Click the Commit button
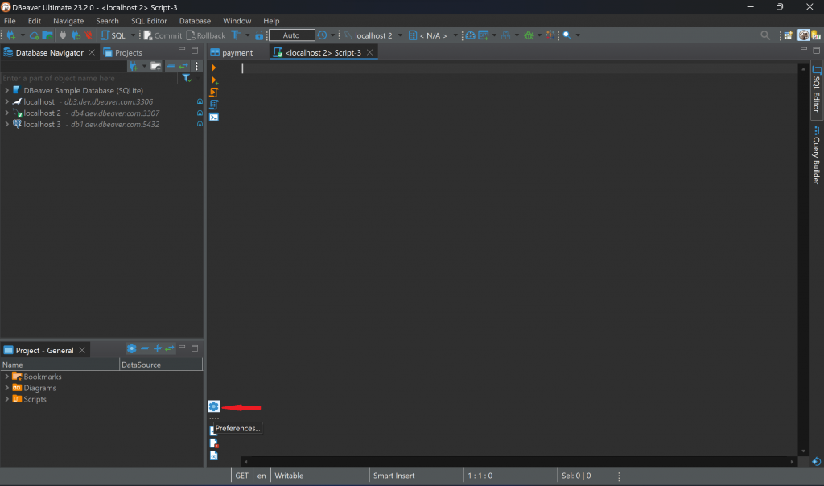 coord(163,35)
